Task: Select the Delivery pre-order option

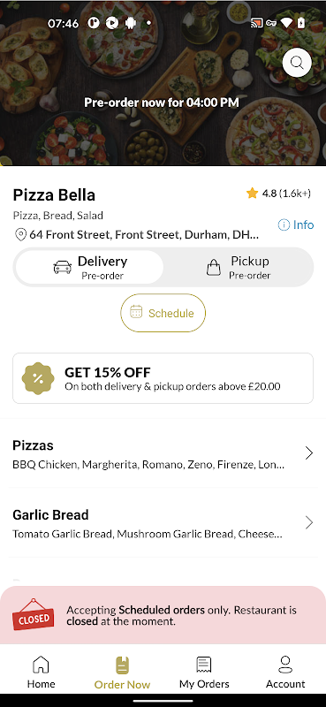Action: (x=89, y=268)
